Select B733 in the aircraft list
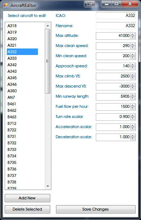 coord(22,149)
